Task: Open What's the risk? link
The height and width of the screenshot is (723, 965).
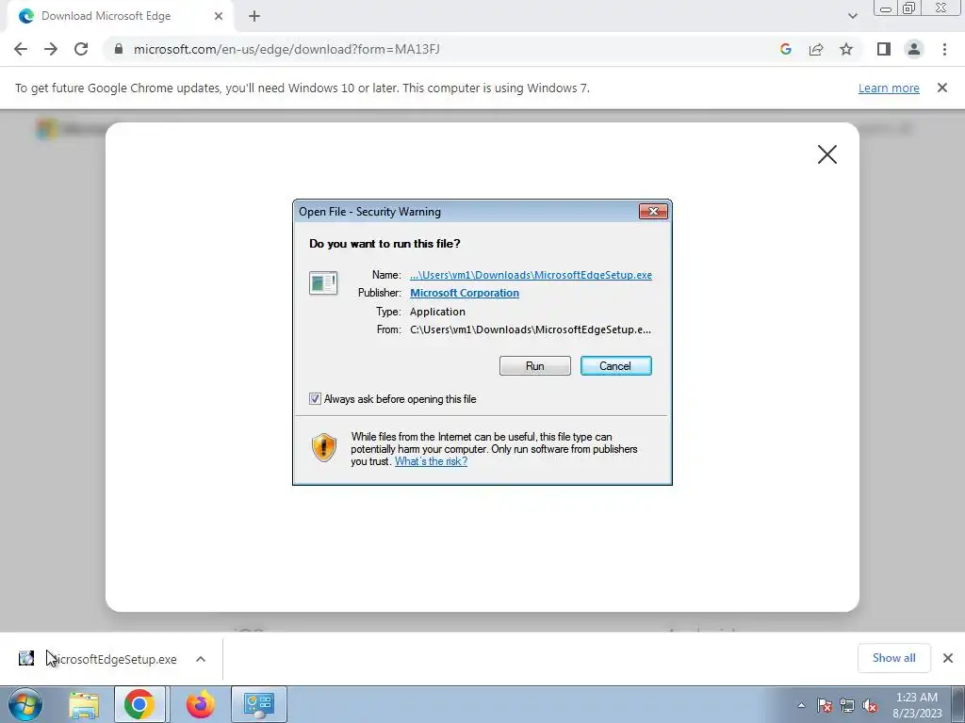Action: point(431,461)
